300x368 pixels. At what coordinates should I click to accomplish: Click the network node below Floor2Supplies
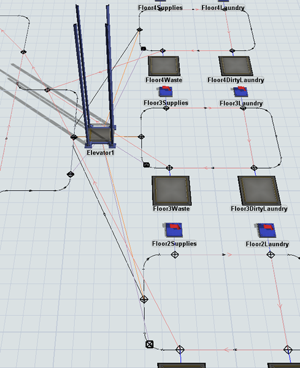(175, 255)
